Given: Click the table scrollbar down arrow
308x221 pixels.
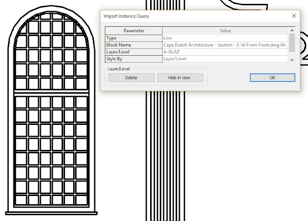Looking at the screenshot, I should 292,60.
